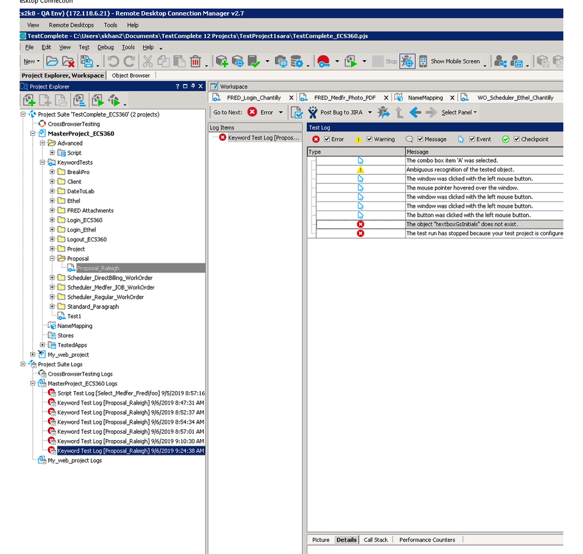Open the Select Panel dropdown
583x554 pixels.
coord(459,113)
